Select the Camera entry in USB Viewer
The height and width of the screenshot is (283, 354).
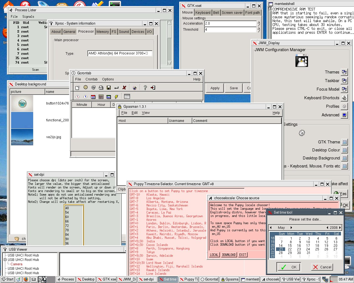(x=16, y=264)
